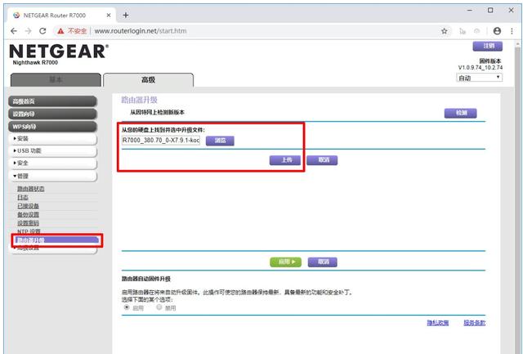
Task: Expand the 安装 sidebar section
Action: 52,138
